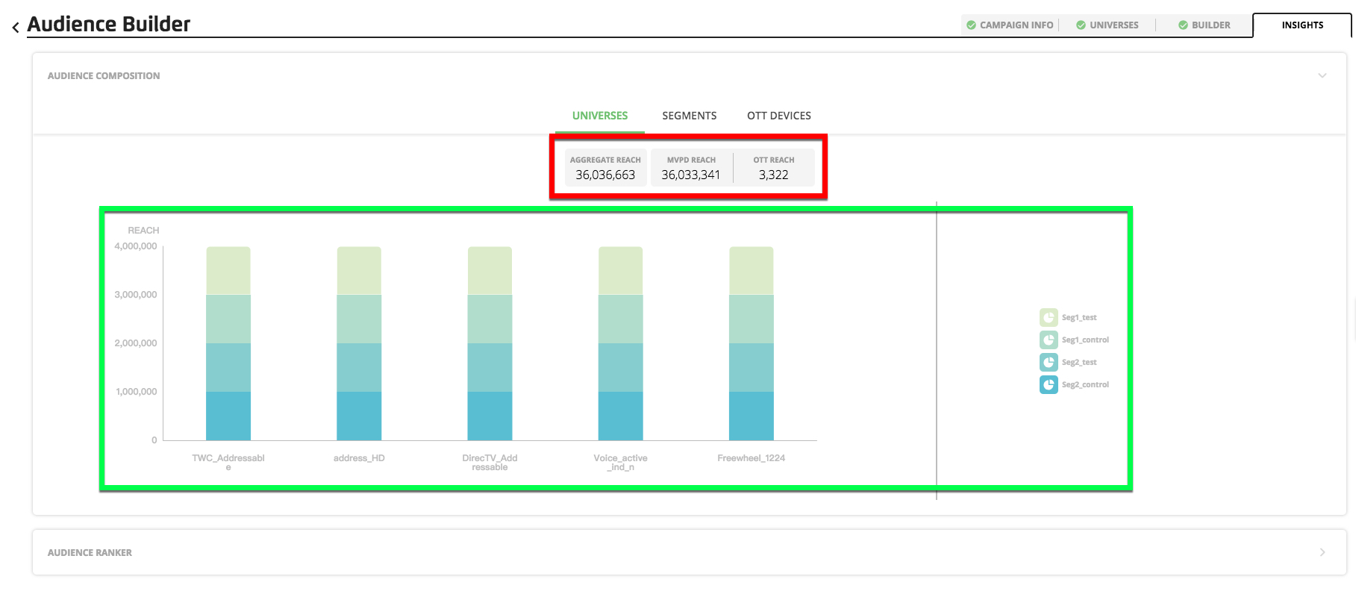Click the Seg2_control legend pie icon

point(1049,384)
